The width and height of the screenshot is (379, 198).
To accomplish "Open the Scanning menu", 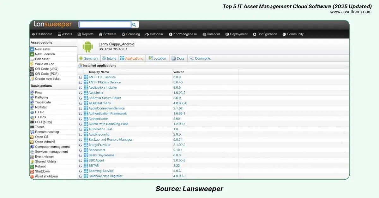I will tap(131, 34).
